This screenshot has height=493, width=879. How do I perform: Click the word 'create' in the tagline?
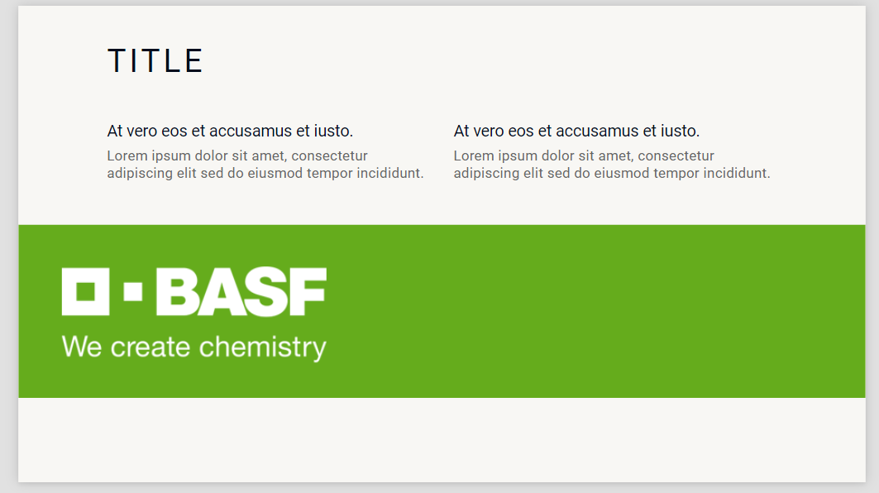(150, 347)
